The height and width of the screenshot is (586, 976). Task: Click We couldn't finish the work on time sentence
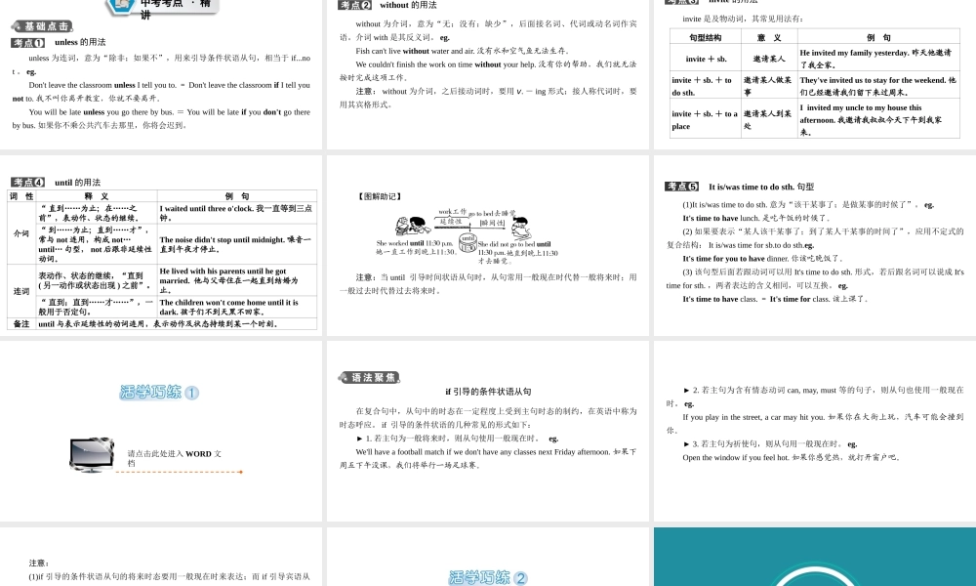click(x=489, y=70)
